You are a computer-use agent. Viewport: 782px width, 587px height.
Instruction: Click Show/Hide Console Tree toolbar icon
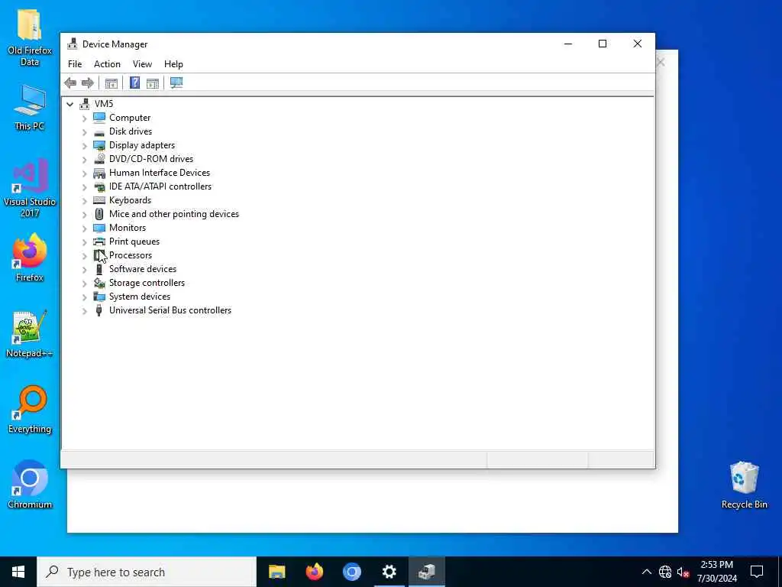[x=111, y=83]
